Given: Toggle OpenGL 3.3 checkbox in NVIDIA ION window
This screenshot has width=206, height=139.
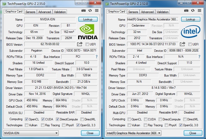Looking at the screenshot, I should pyautogui.click(x=78, y=125).
